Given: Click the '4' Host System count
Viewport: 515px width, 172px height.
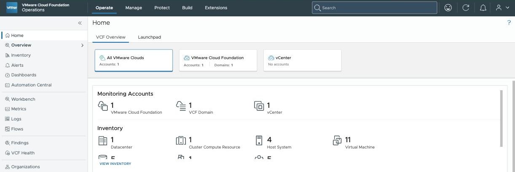Looking at the screenshot, I should [x=269, y=140].
